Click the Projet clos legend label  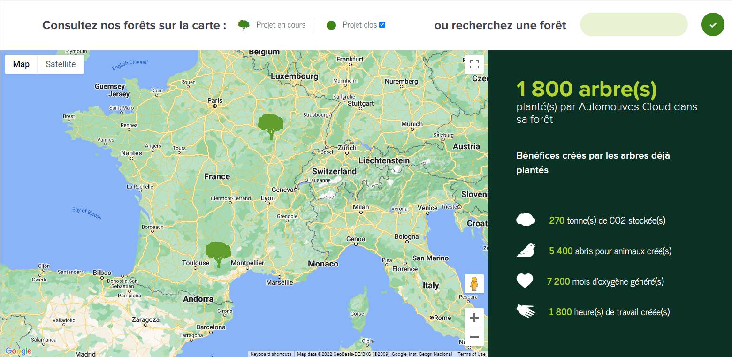[x=360, y=25]
